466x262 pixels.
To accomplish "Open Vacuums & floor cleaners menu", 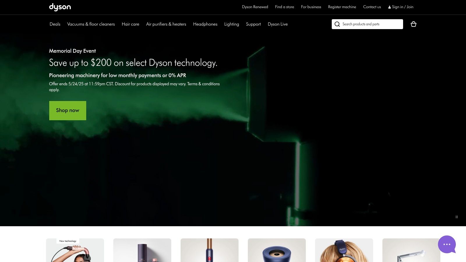I will pos(91,24).
